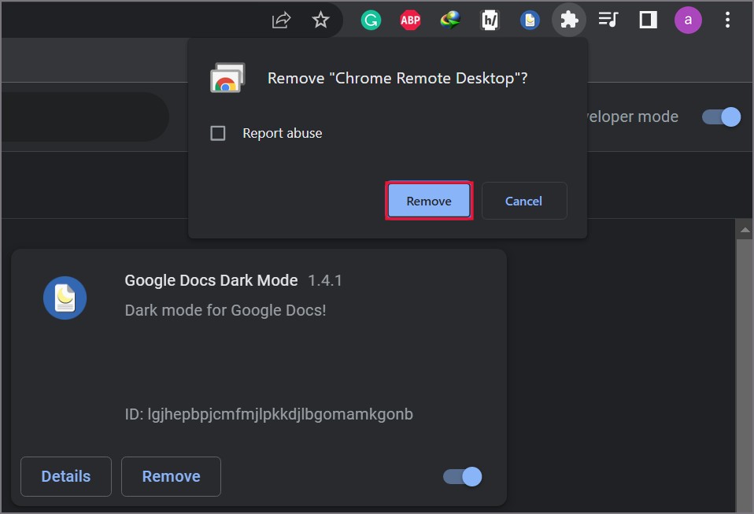
Task: Open the media controls icon
Action: [x=608, y=20]
